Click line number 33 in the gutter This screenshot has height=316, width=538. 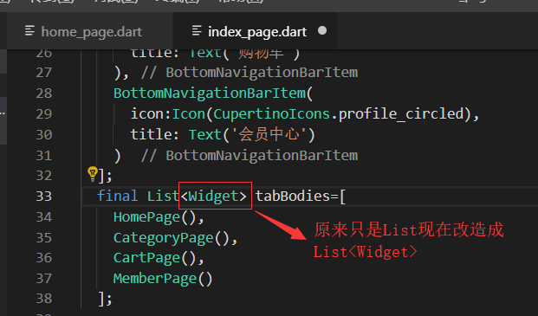tap(44, 197)
